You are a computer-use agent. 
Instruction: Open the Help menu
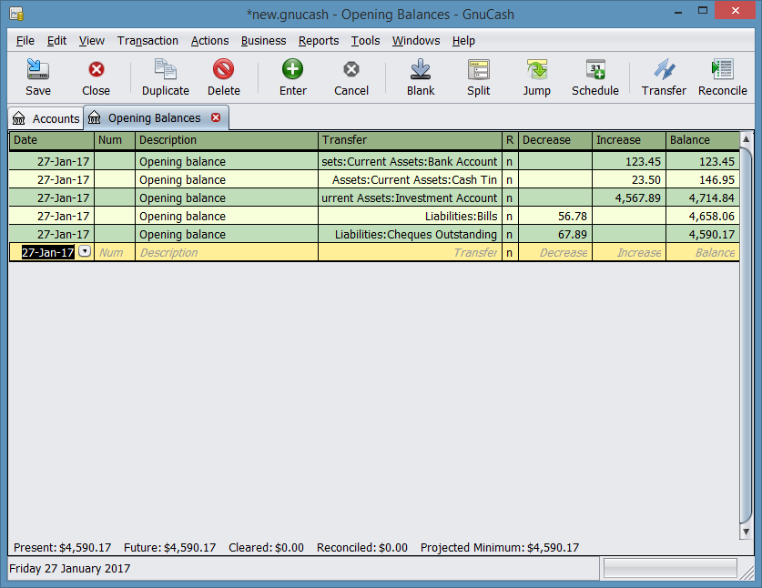point(463,41)
